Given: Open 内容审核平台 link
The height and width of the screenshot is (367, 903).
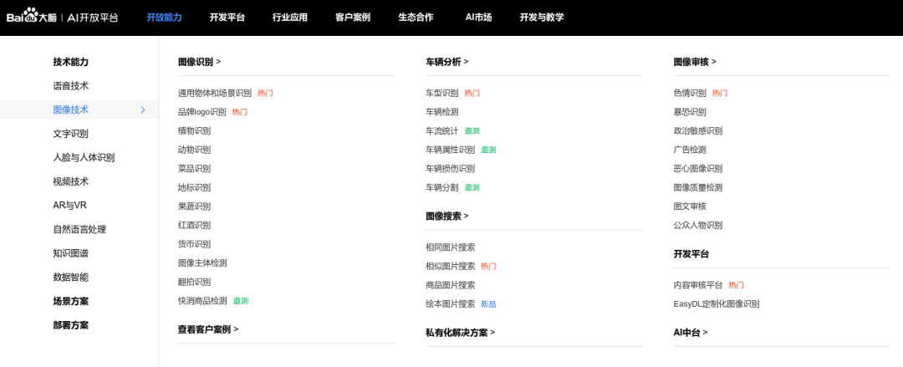Looking at the screenshot, I should 698,285.
